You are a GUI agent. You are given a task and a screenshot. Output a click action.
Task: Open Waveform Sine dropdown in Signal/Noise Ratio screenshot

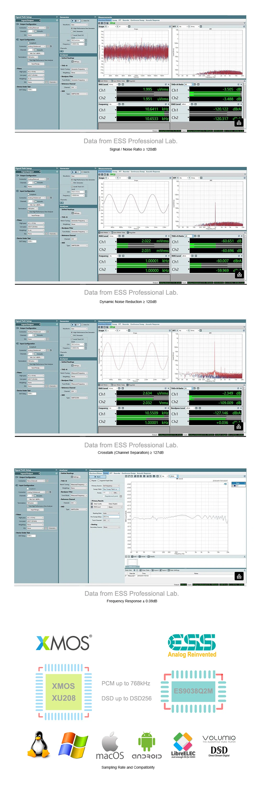pos(80,25)
